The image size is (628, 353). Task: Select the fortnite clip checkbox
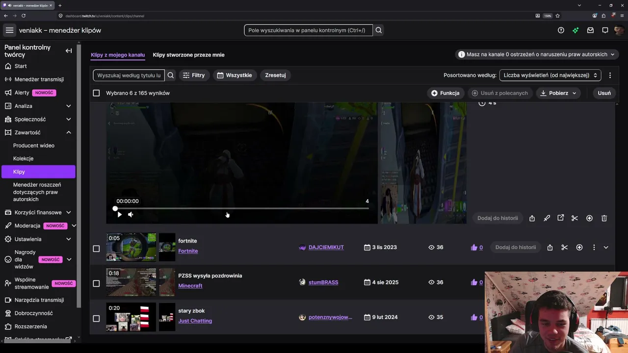point(96,249)
